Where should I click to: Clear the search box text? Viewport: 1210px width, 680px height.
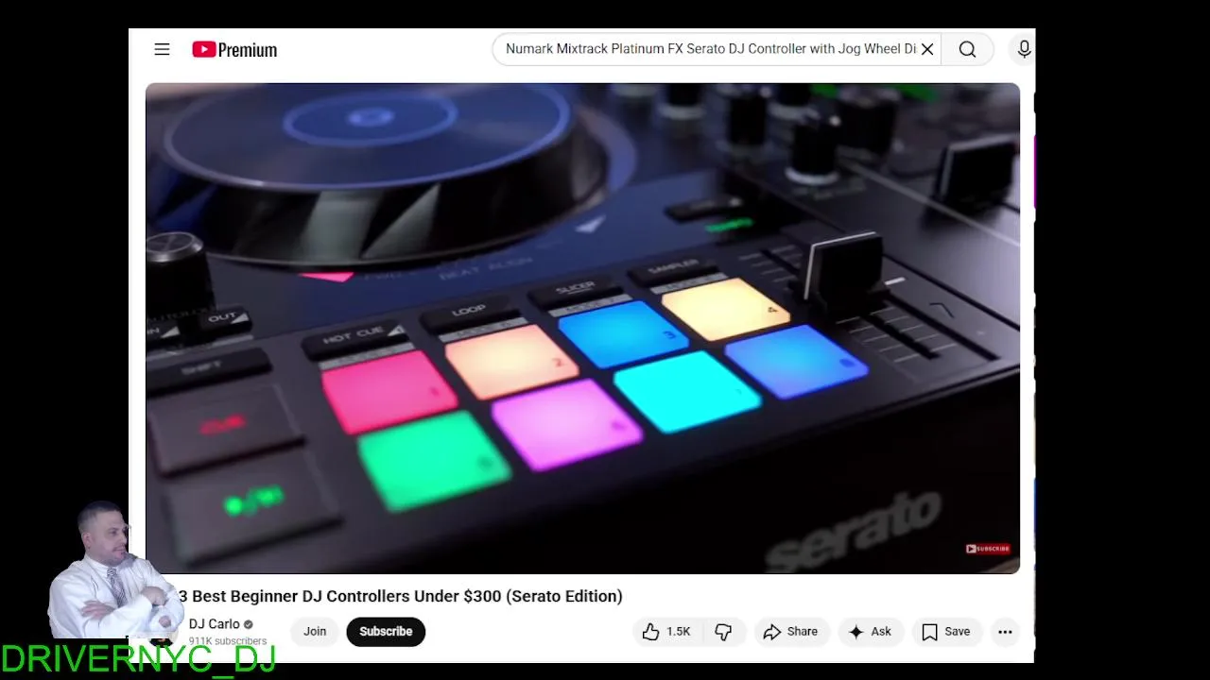[927, 49]
